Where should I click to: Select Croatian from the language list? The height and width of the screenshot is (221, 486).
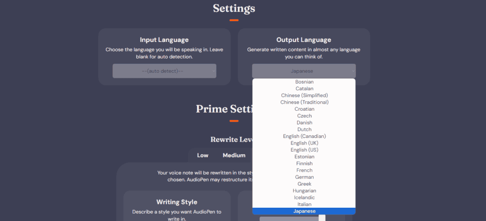point(304,109)
